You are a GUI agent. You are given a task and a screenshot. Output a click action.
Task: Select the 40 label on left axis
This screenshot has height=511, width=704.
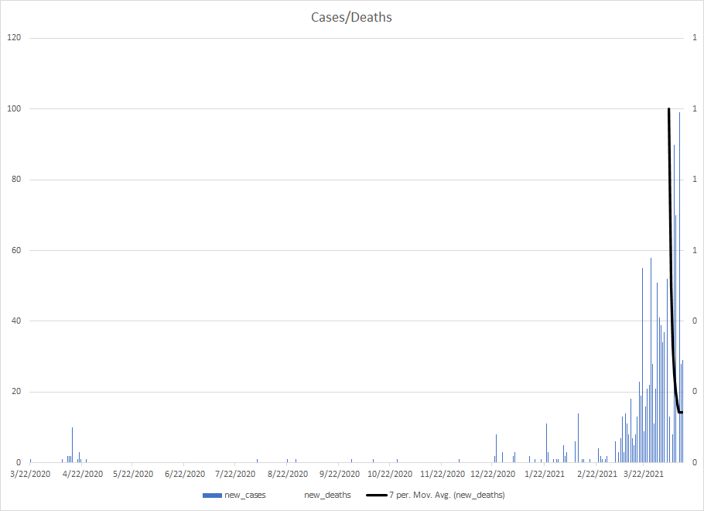pos(15,321)
